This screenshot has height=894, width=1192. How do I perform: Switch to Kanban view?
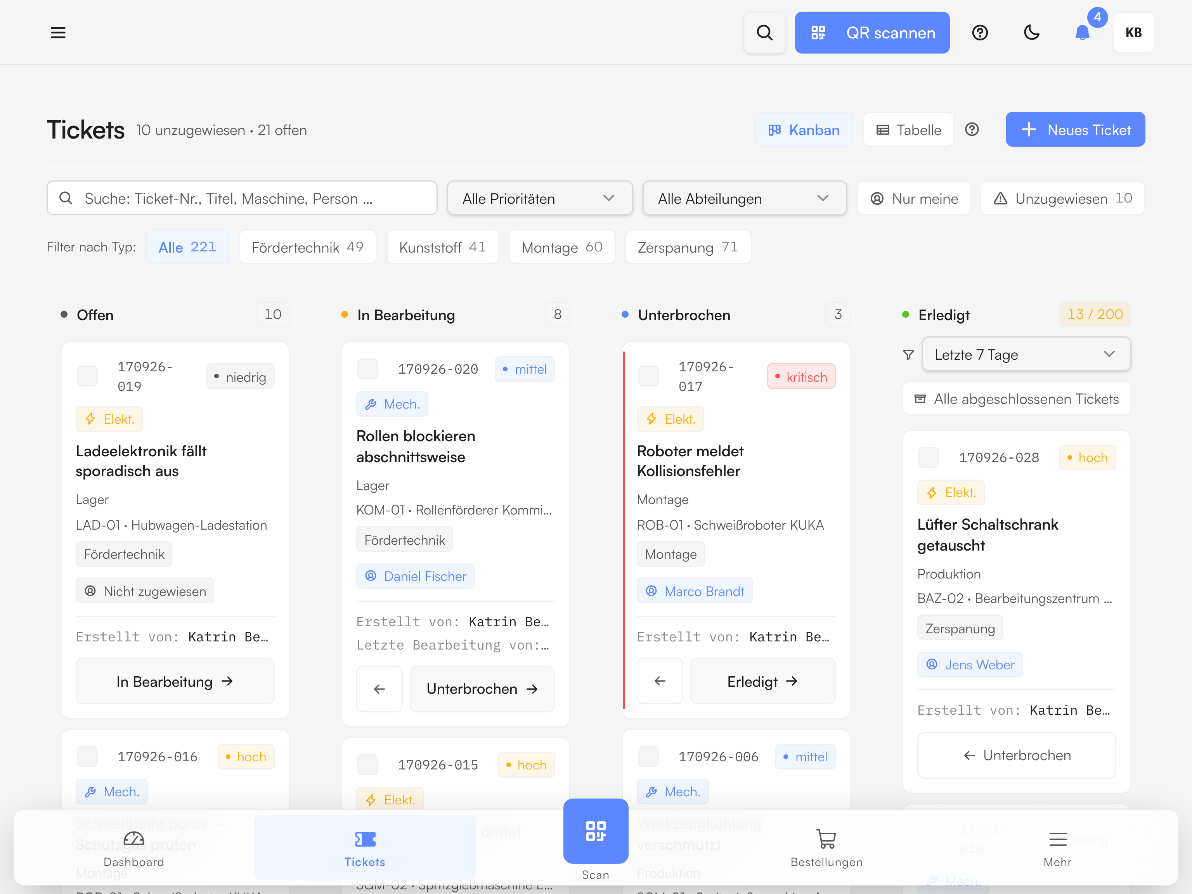coord(804,130)
